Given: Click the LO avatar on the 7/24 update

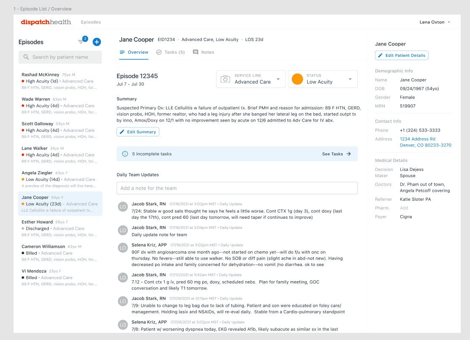Looking at the screenshot, I should pos(123,207).
